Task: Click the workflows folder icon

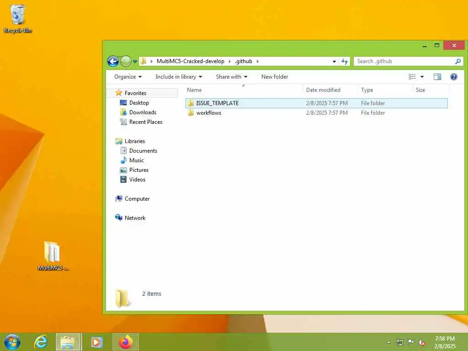Action: tap(191, 113)
